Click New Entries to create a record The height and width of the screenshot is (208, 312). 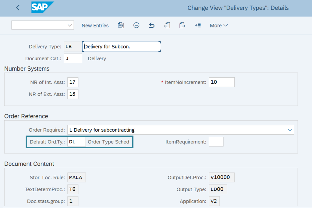[95, 25]
